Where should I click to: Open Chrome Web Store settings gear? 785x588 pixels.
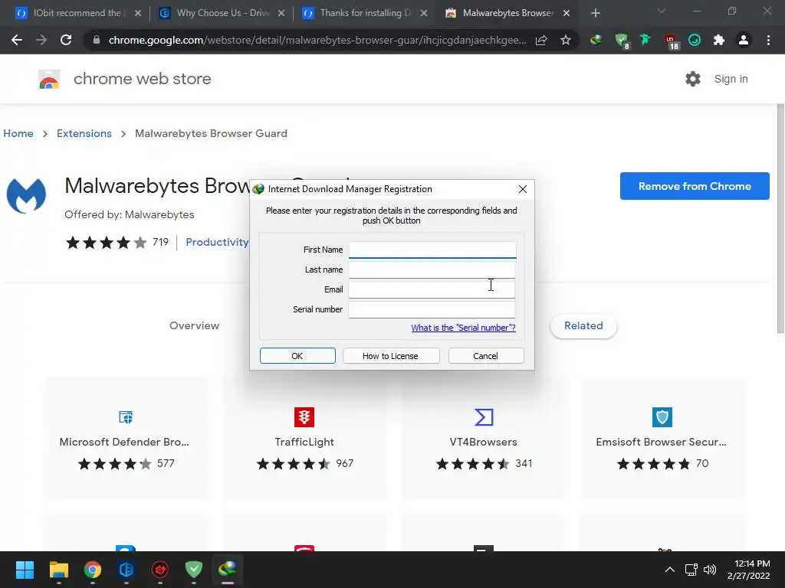(x=693, y=79)
